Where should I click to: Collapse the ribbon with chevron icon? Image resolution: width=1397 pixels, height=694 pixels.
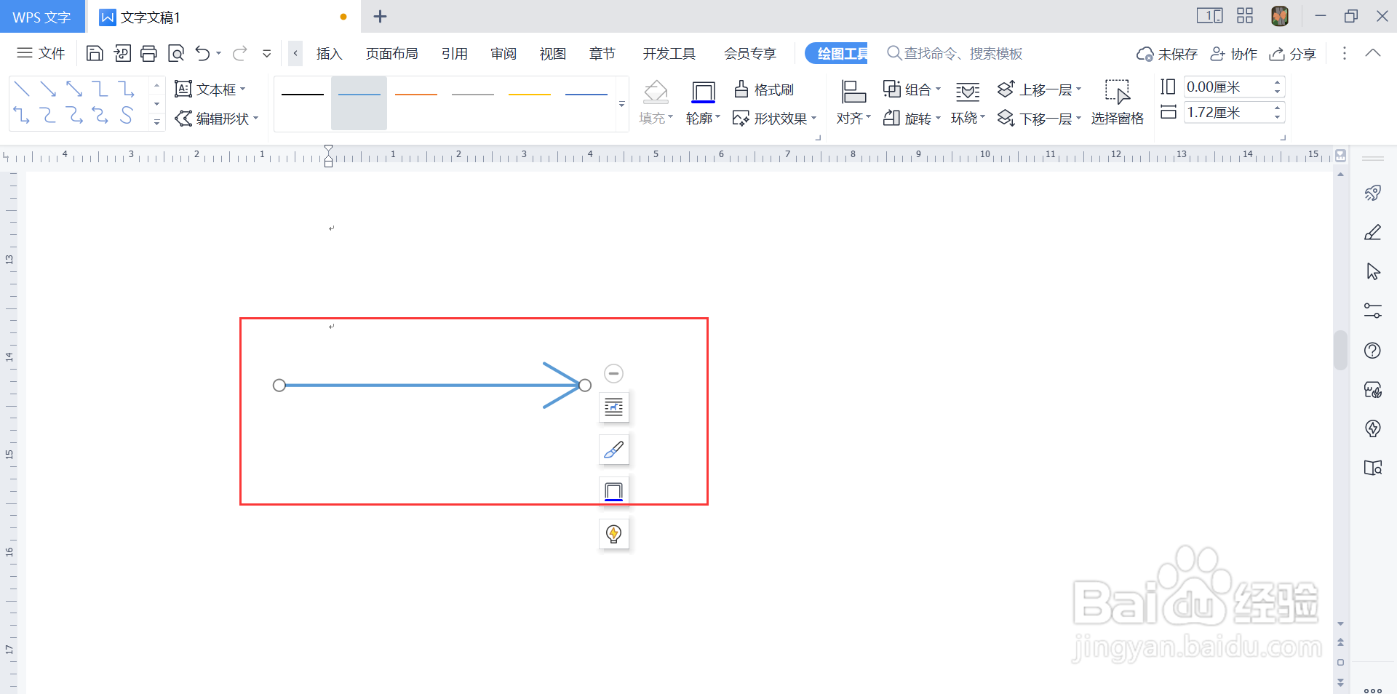click(x=1373, y=53)
